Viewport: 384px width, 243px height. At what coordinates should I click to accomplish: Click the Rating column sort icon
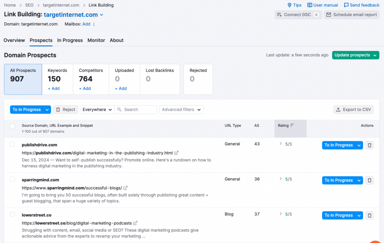[292, 125]
